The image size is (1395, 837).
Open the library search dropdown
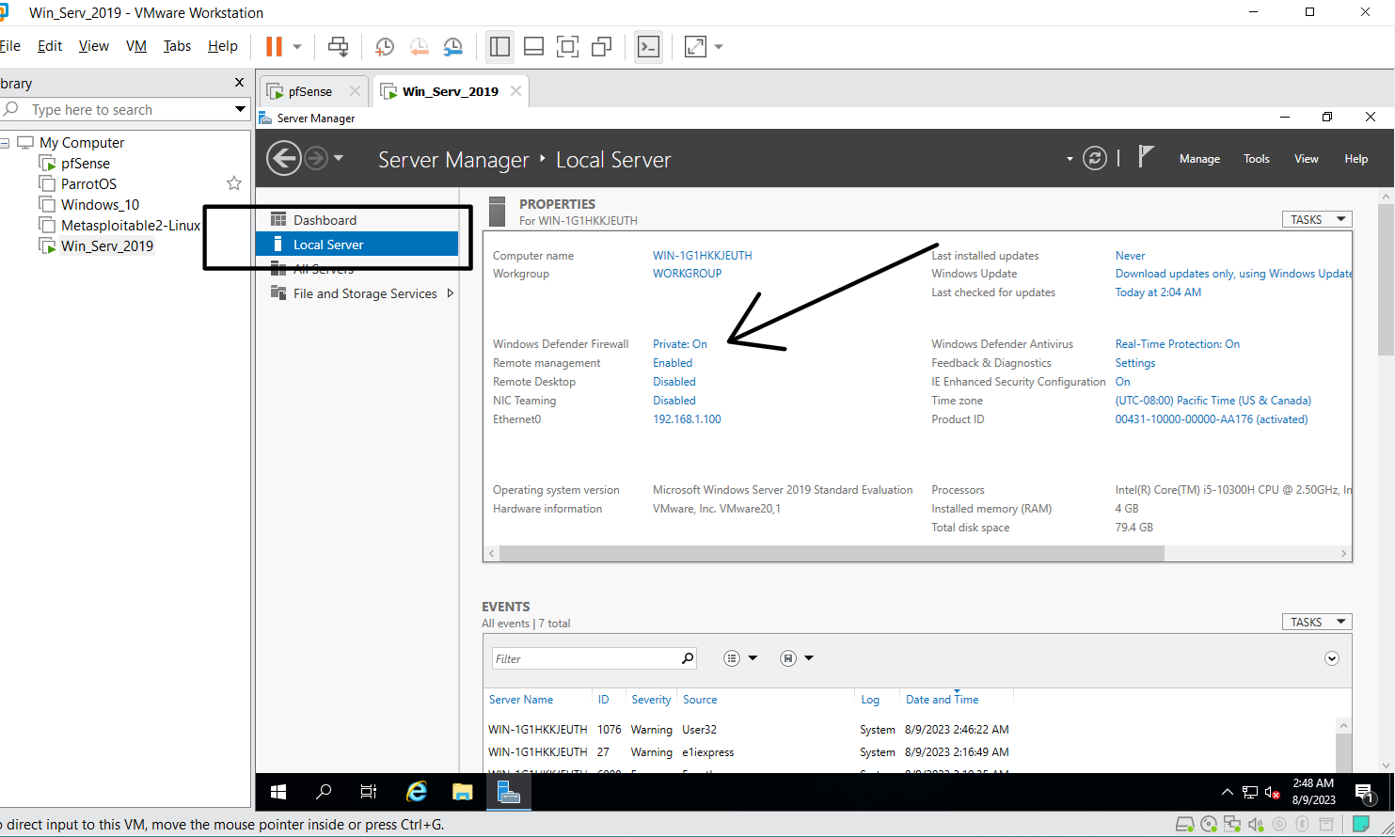coord(241,110)
